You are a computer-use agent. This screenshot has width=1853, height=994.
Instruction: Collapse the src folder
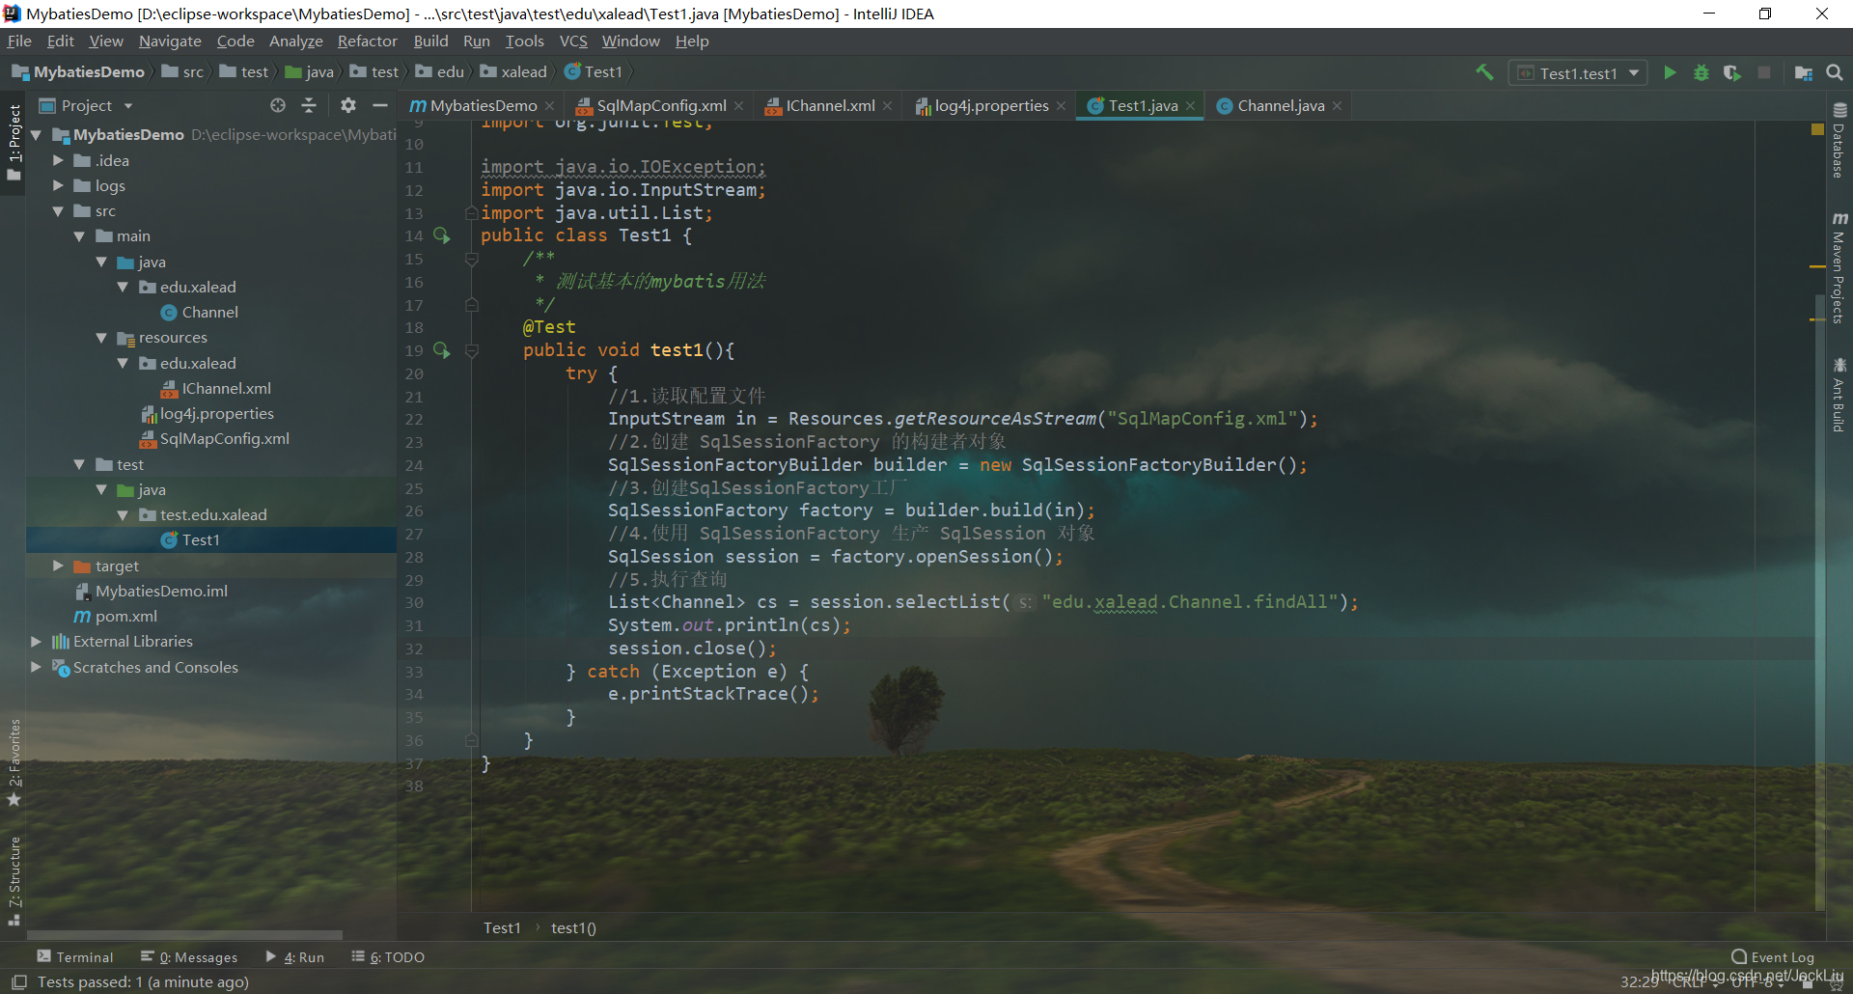[x=58, y=211]
